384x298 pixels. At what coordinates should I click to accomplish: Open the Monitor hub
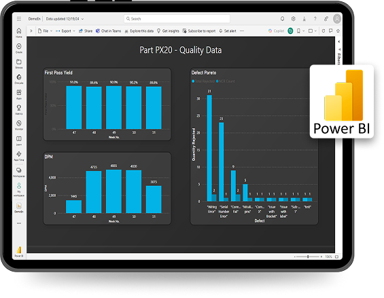coord(19,125)
